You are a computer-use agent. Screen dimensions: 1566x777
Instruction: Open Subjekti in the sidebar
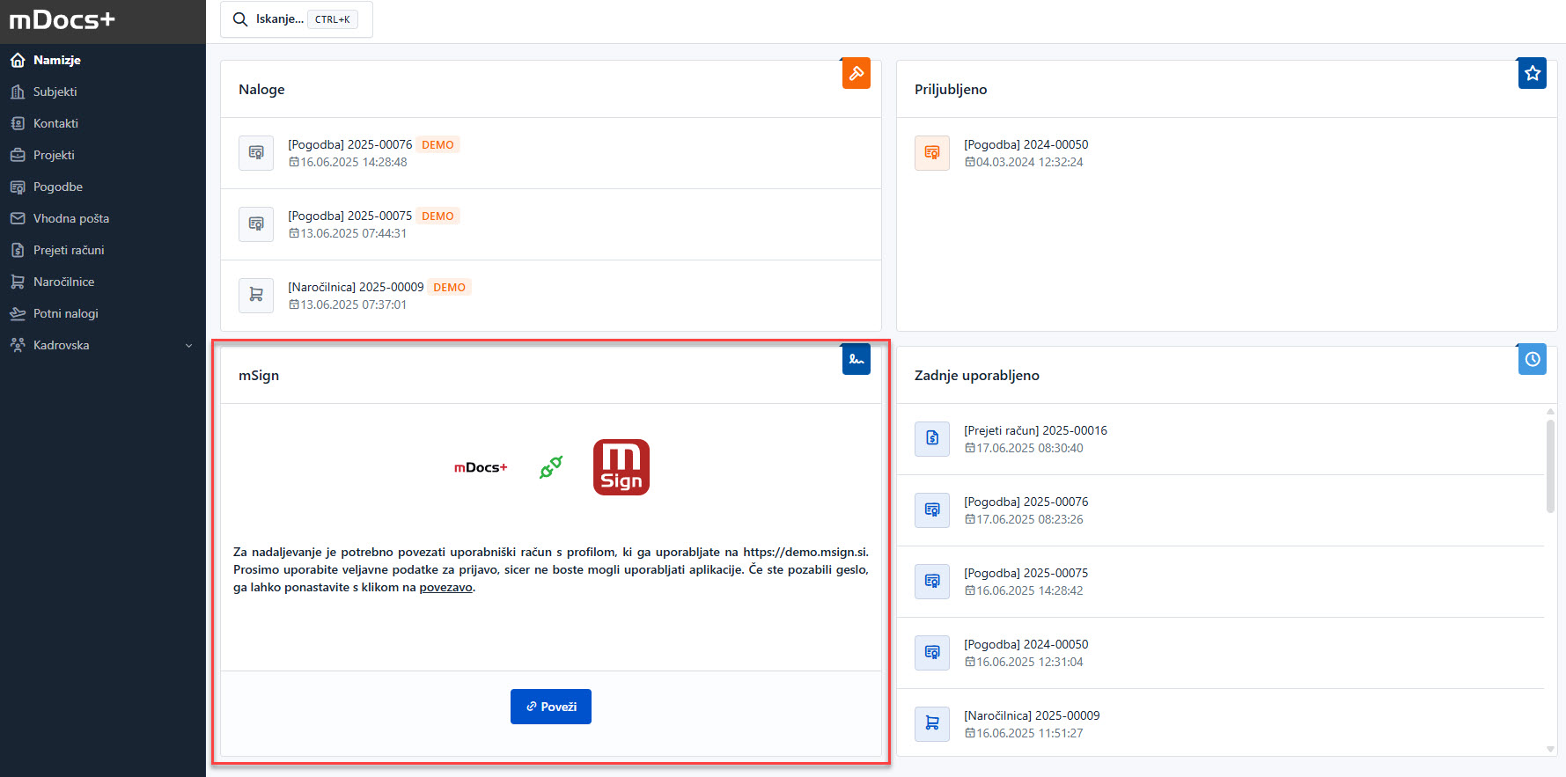pyautogui.click(x=55, y=92)
